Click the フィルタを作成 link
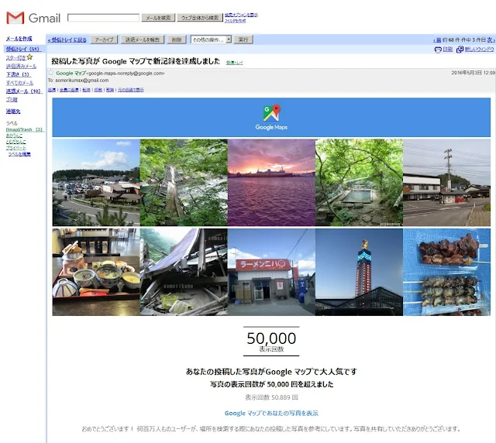496x443 pixels. click(235, 21)
